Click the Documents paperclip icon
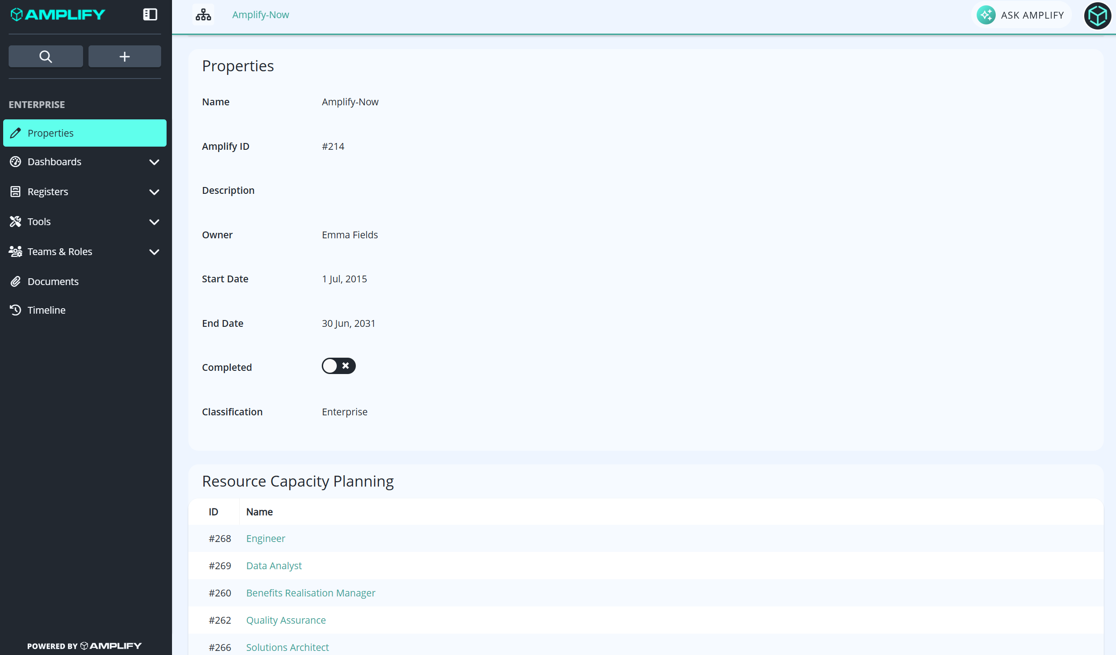The height and width of the screenshot is (655, 1116). click(x=15, y=281)
